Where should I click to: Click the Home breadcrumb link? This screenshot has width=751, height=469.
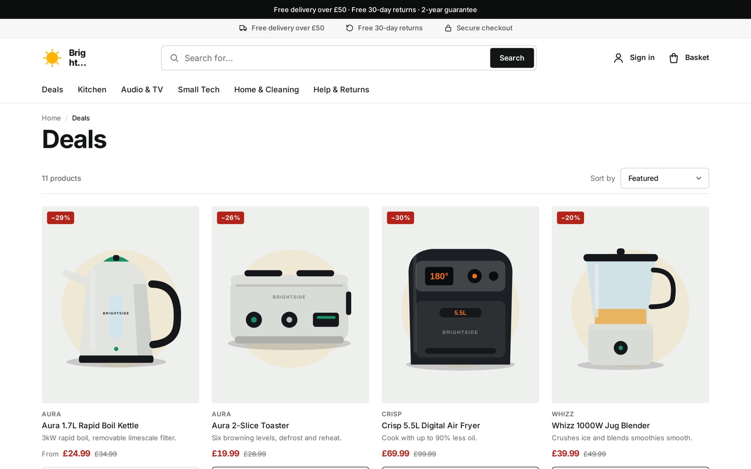(x=51, y=118)
